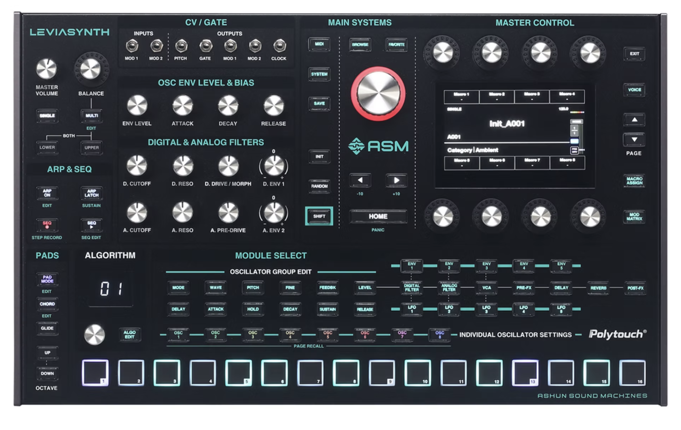This screenshot has width=681, height=430.
Task: Click the ENV LEVEL knob
Action: pyautogui.click(x=137, y=106)
